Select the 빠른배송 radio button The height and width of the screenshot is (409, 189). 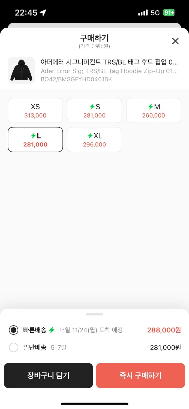click(13, 330)
